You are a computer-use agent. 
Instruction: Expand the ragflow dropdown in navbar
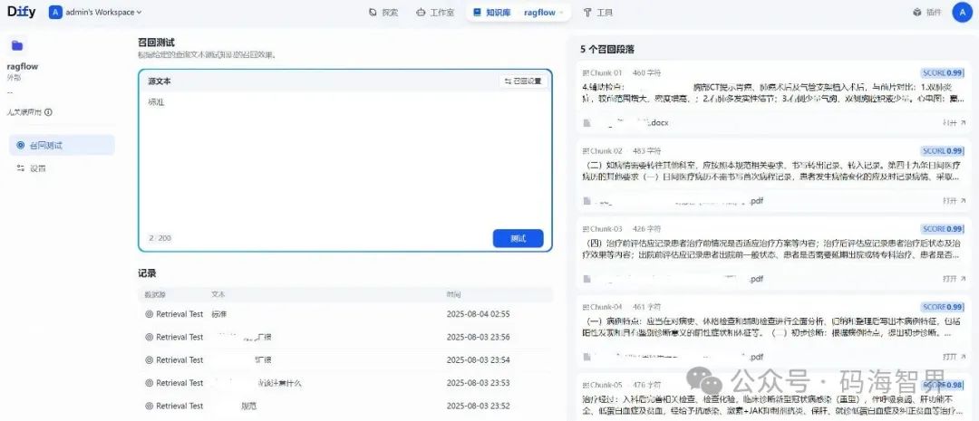pos(544,13)
